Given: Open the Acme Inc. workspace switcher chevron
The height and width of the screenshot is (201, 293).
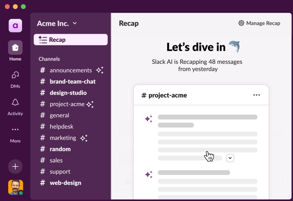Looking at the screenshot, I should pyautogui.click(x=75, y=23).
